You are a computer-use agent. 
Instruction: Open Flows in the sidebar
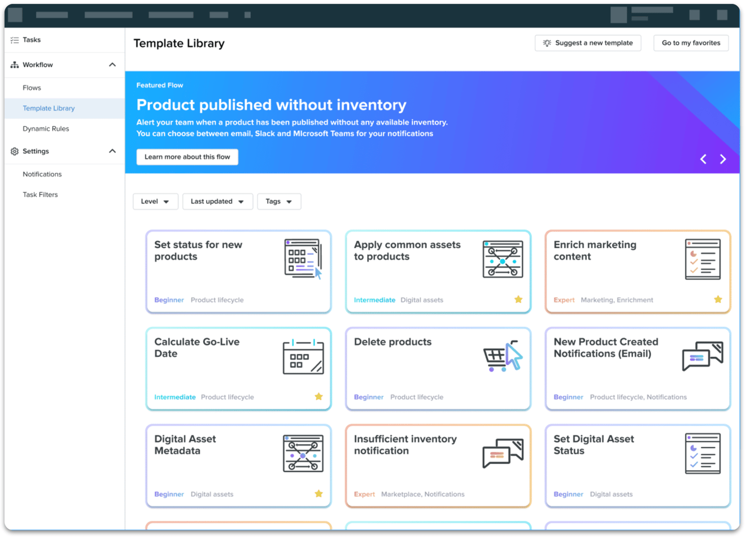point(32,88)
